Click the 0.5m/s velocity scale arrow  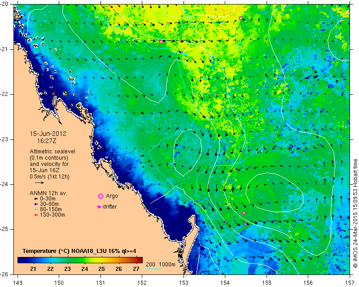[39, 183]
